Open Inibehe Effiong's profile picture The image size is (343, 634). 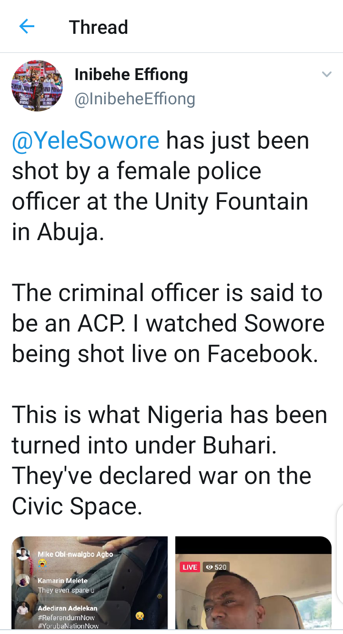37,86
